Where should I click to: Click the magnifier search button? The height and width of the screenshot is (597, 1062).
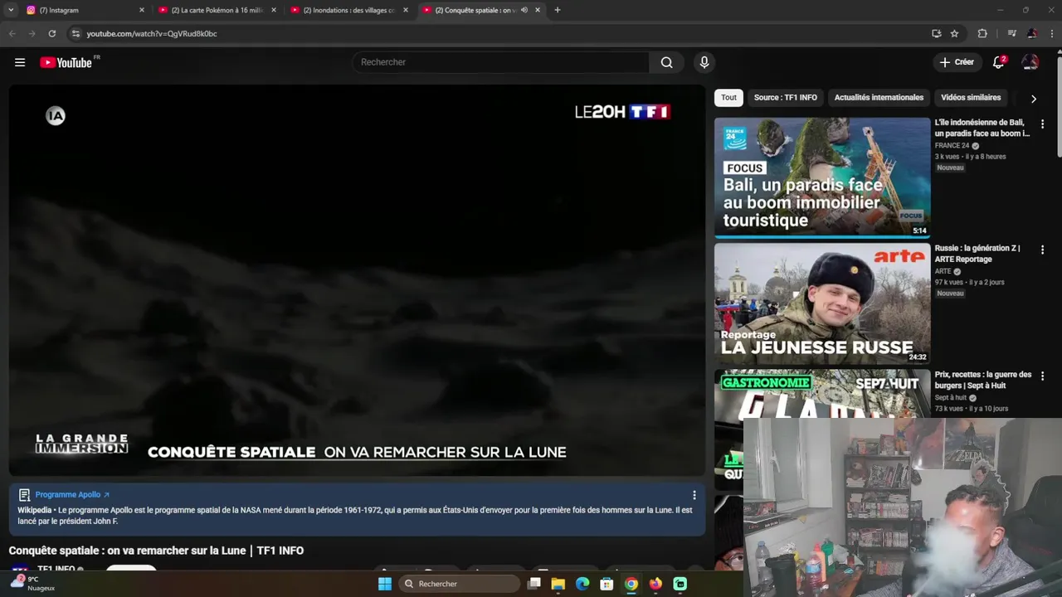click(x=666, y=62)
